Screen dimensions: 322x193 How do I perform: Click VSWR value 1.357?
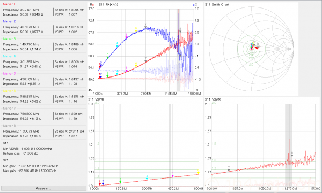tap(73, 136)
